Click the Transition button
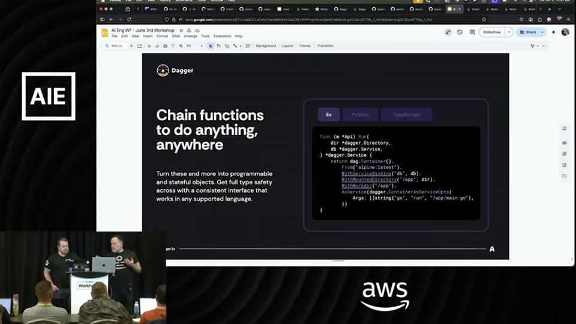Screen dimensions: 576x324 point(325,46)
